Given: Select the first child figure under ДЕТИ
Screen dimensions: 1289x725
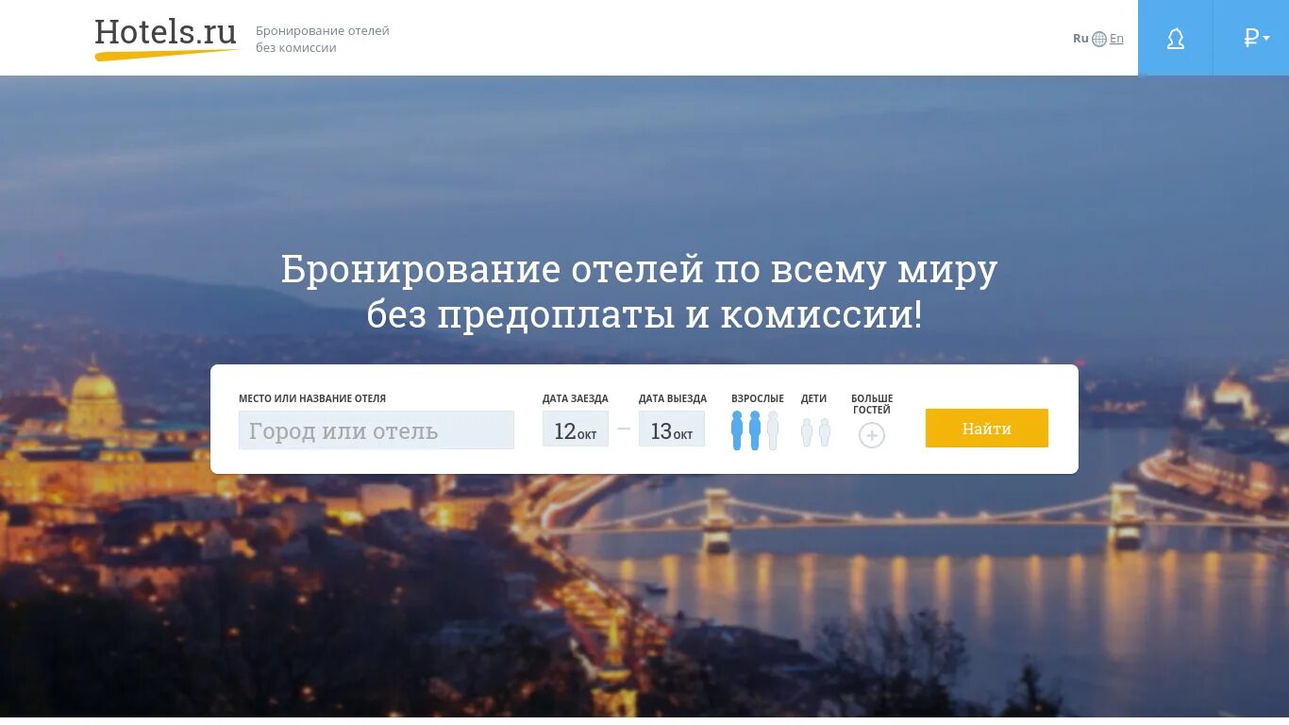Looking at the screenshot, I should [x=807, y=432].
